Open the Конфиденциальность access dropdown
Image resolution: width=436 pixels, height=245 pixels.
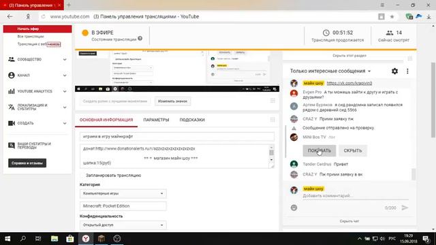[x=123, y=225]
